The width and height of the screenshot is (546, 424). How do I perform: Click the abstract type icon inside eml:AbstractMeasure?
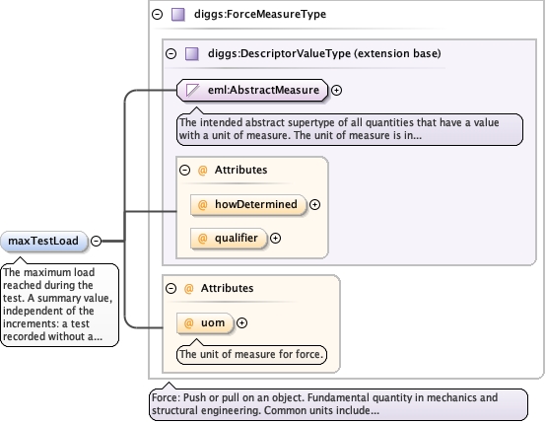coord(192,91)
